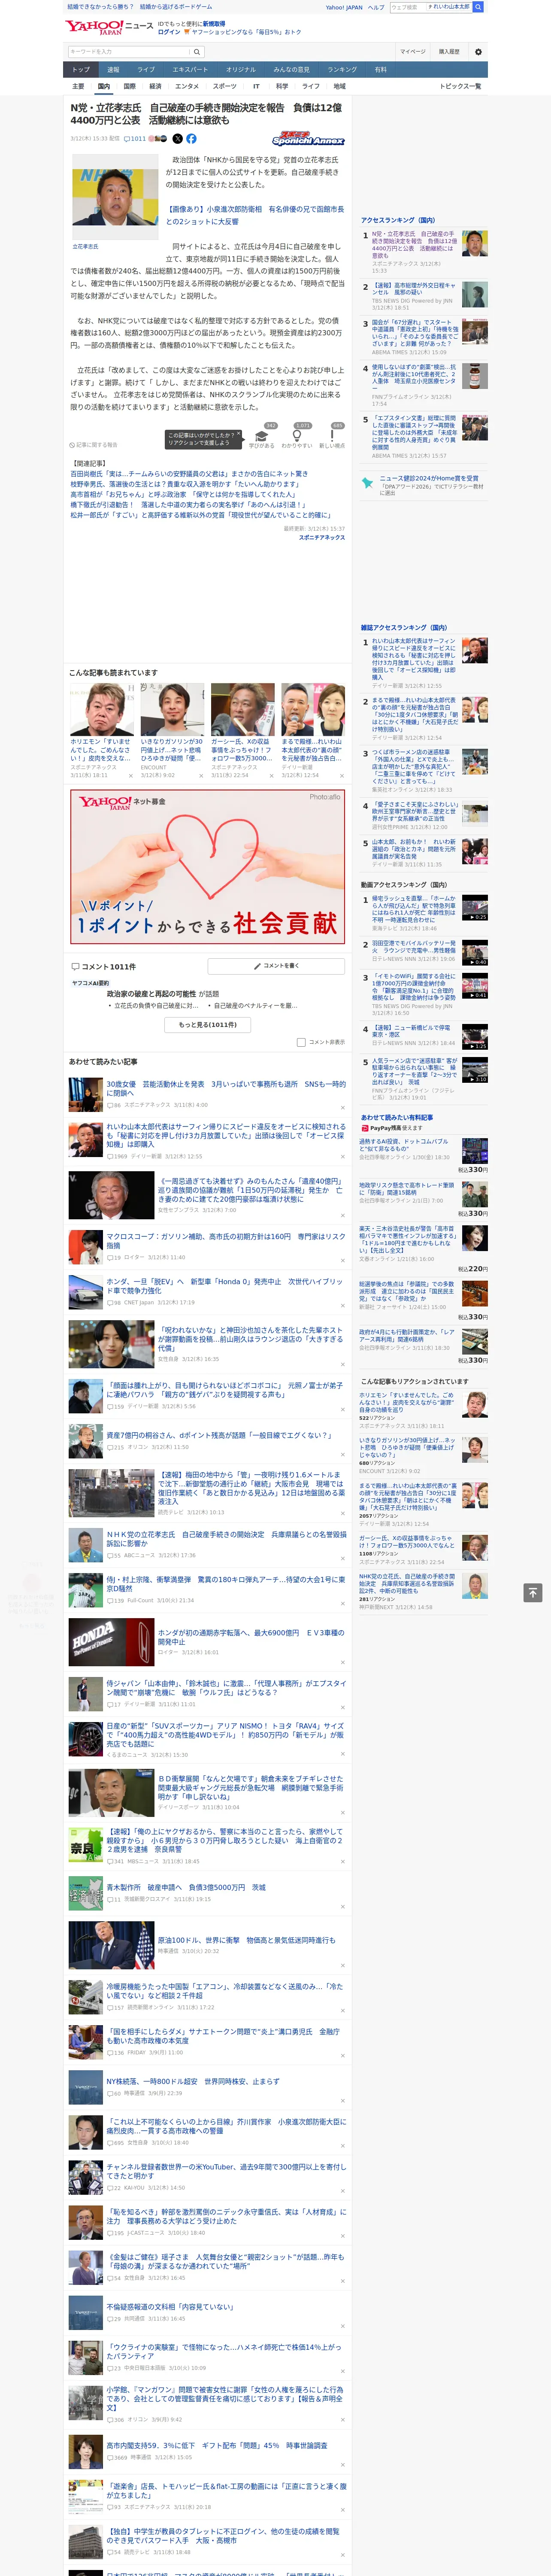Open the settings gear icon
This screenshot has height=2576, width=551.
click(478, 52)
